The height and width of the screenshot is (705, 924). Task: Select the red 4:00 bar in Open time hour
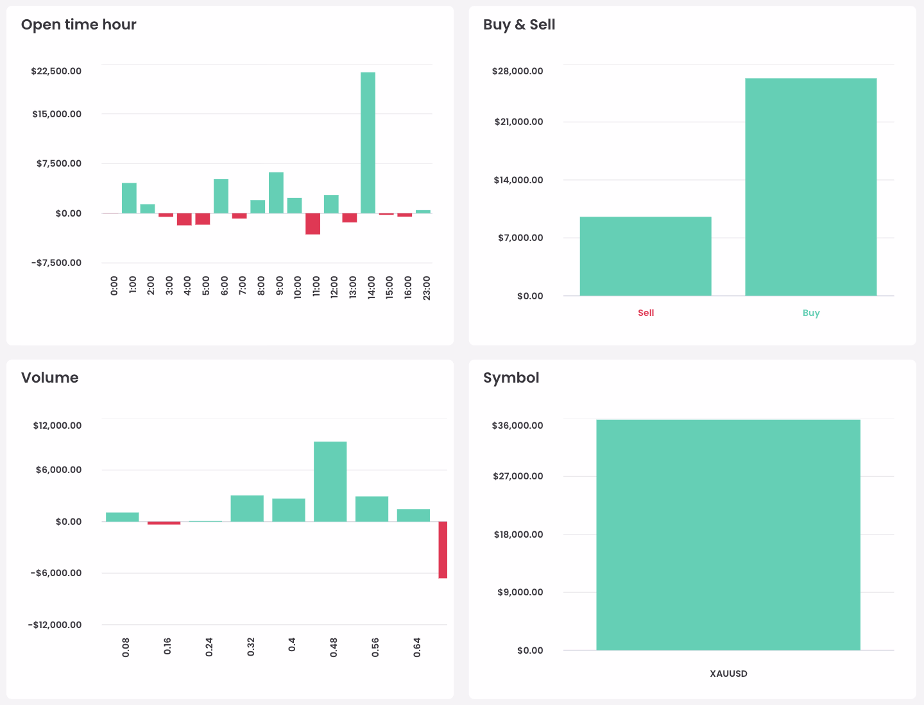184,219
